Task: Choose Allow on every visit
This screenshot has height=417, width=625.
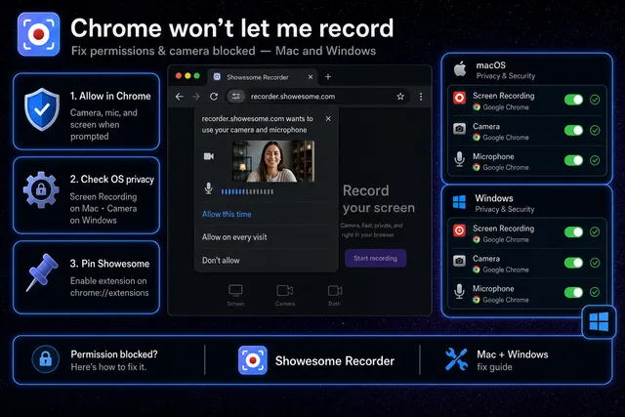Action: [234, 237]
